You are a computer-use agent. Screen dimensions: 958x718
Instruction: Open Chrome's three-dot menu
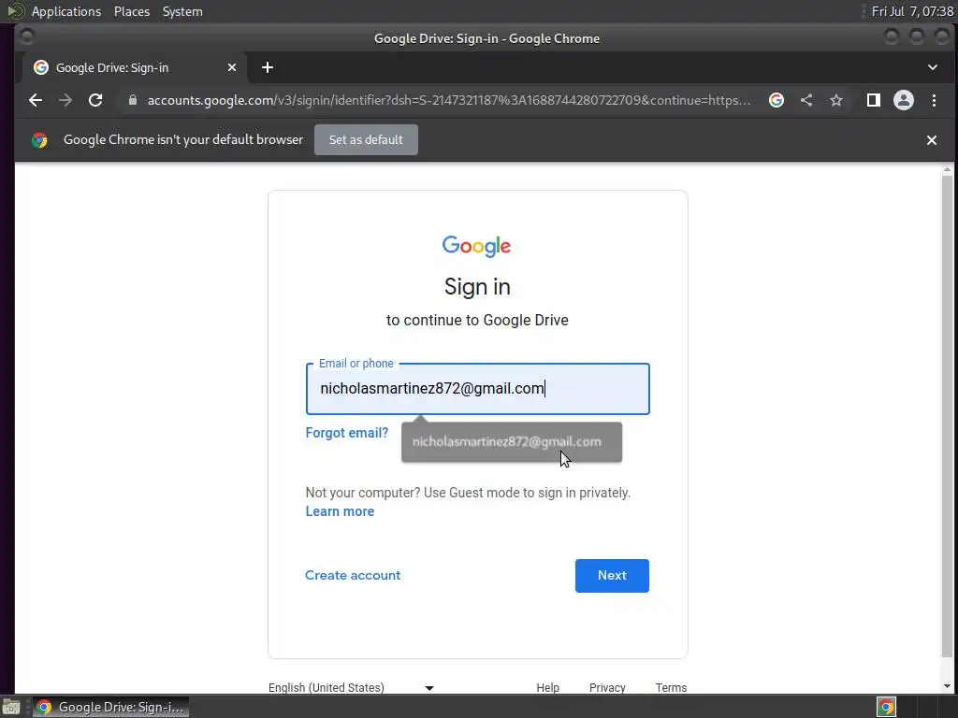tap(934, 101)
